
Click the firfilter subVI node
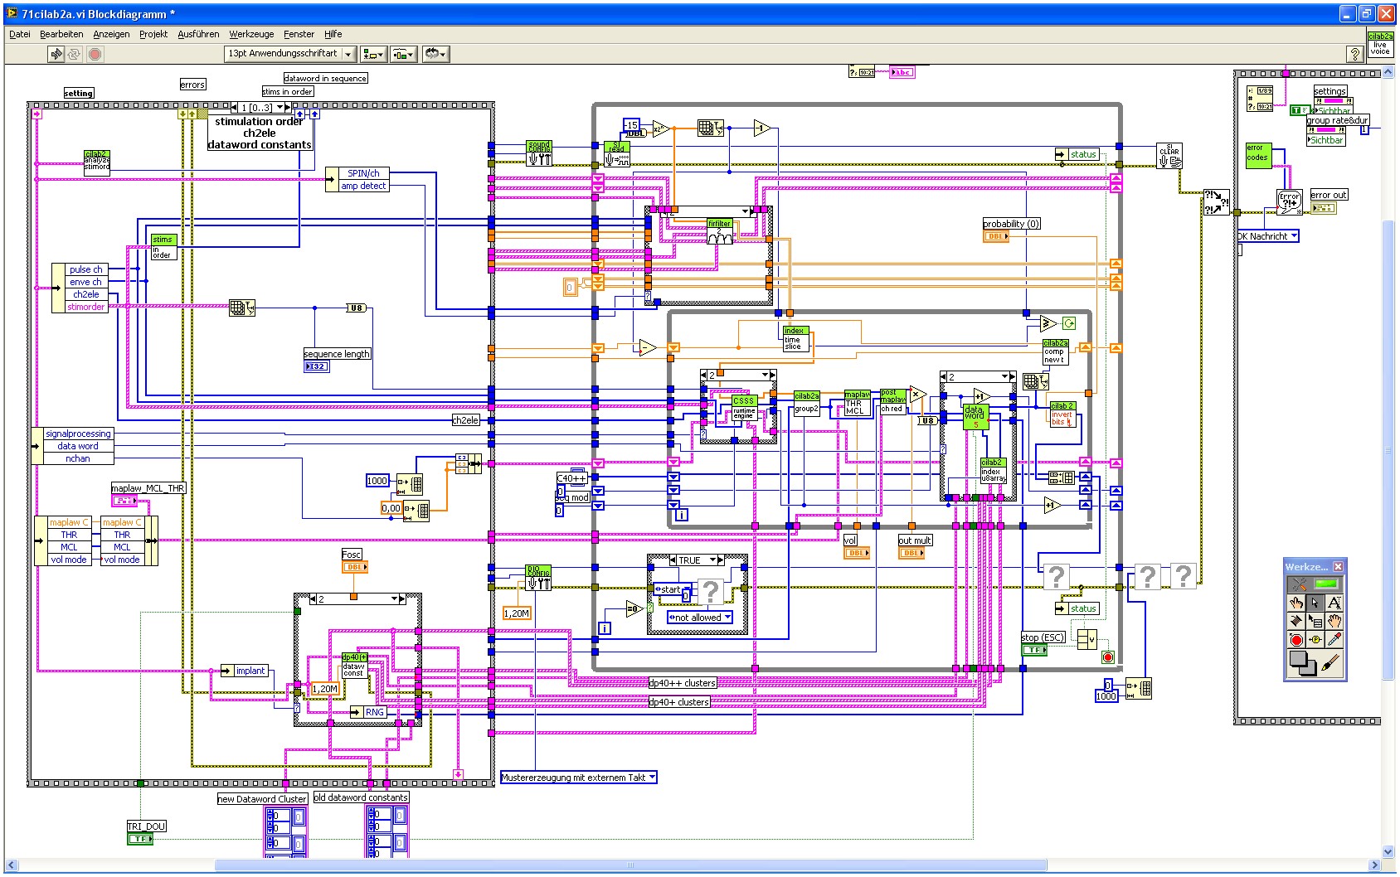[x=719, y=231]
